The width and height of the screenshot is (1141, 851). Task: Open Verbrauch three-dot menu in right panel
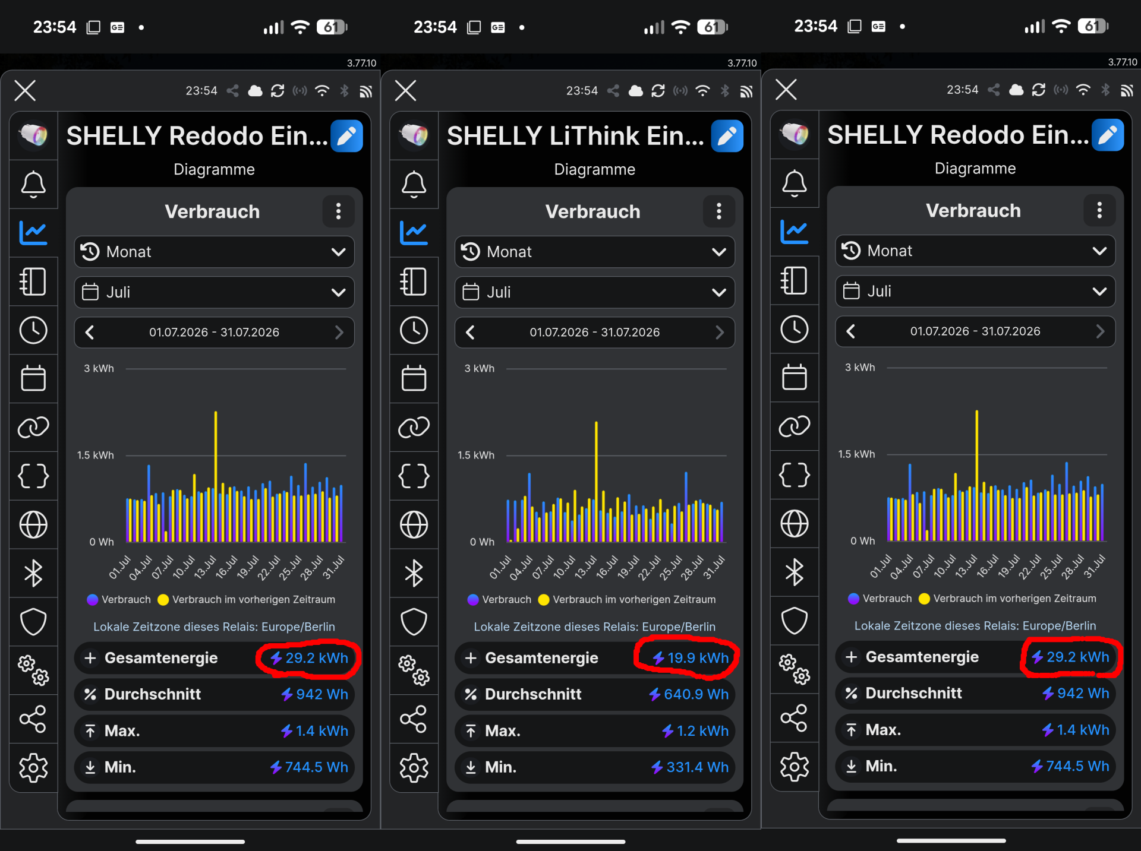pyautogui.click(x=1099, y=210)
